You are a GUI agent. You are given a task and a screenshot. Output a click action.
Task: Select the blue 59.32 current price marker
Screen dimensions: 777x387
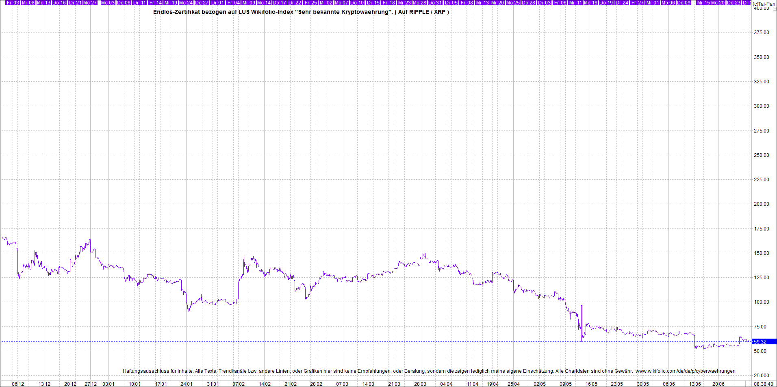coord(764,342)
